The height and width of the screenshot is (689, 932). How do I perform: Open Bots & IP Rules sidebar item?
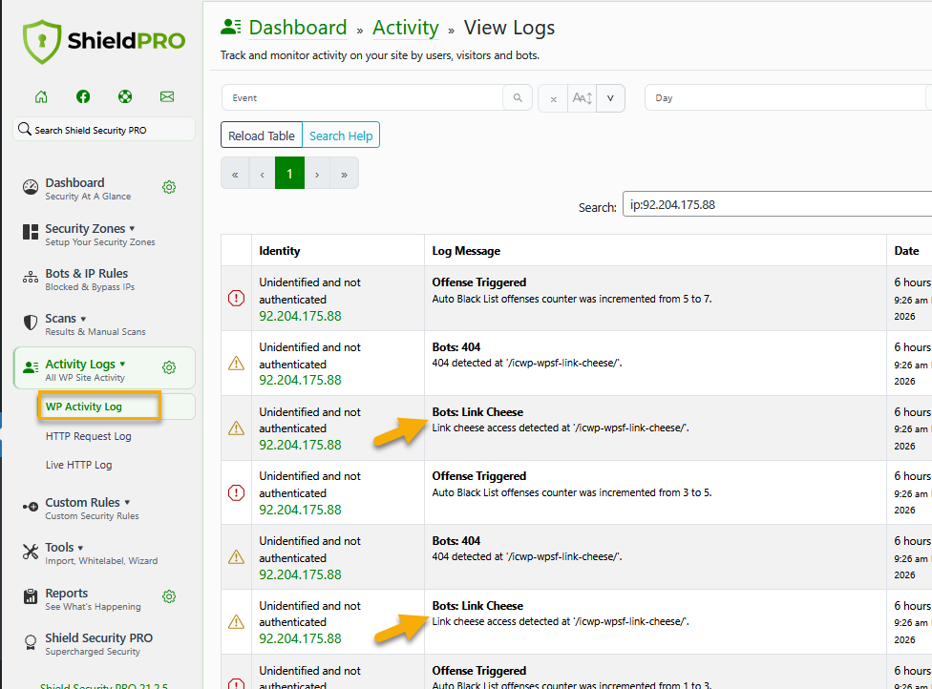point(90,280)
